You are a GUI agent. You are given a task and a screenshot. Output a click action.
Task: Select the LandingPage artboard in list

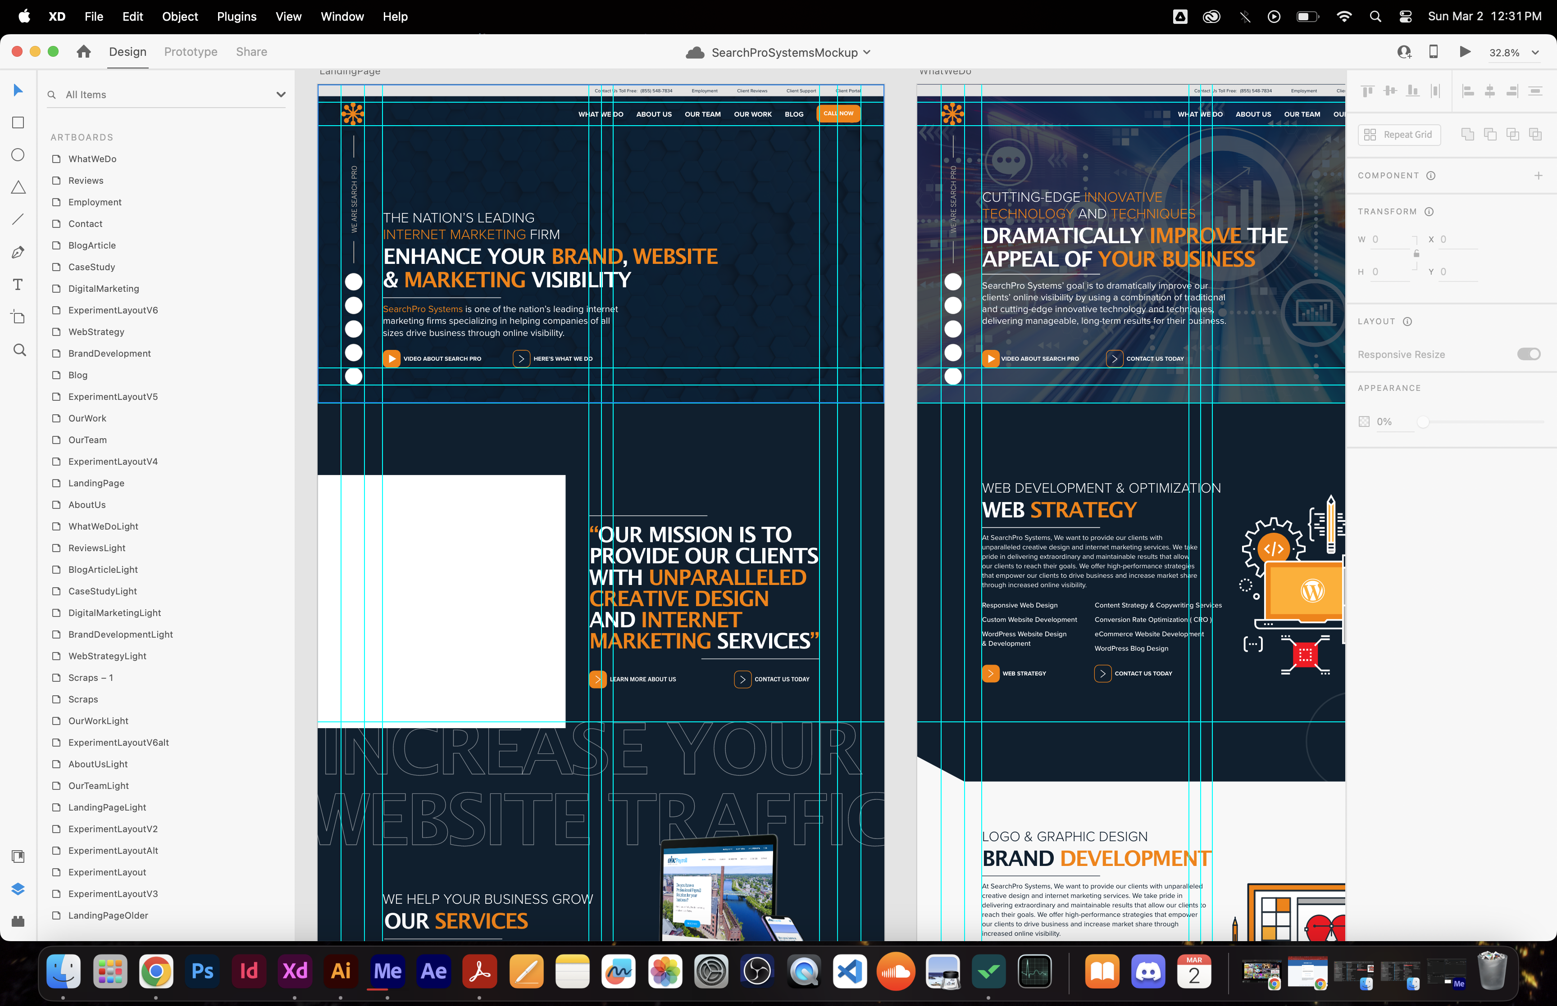pyautogui.click(x=96, y=483)
